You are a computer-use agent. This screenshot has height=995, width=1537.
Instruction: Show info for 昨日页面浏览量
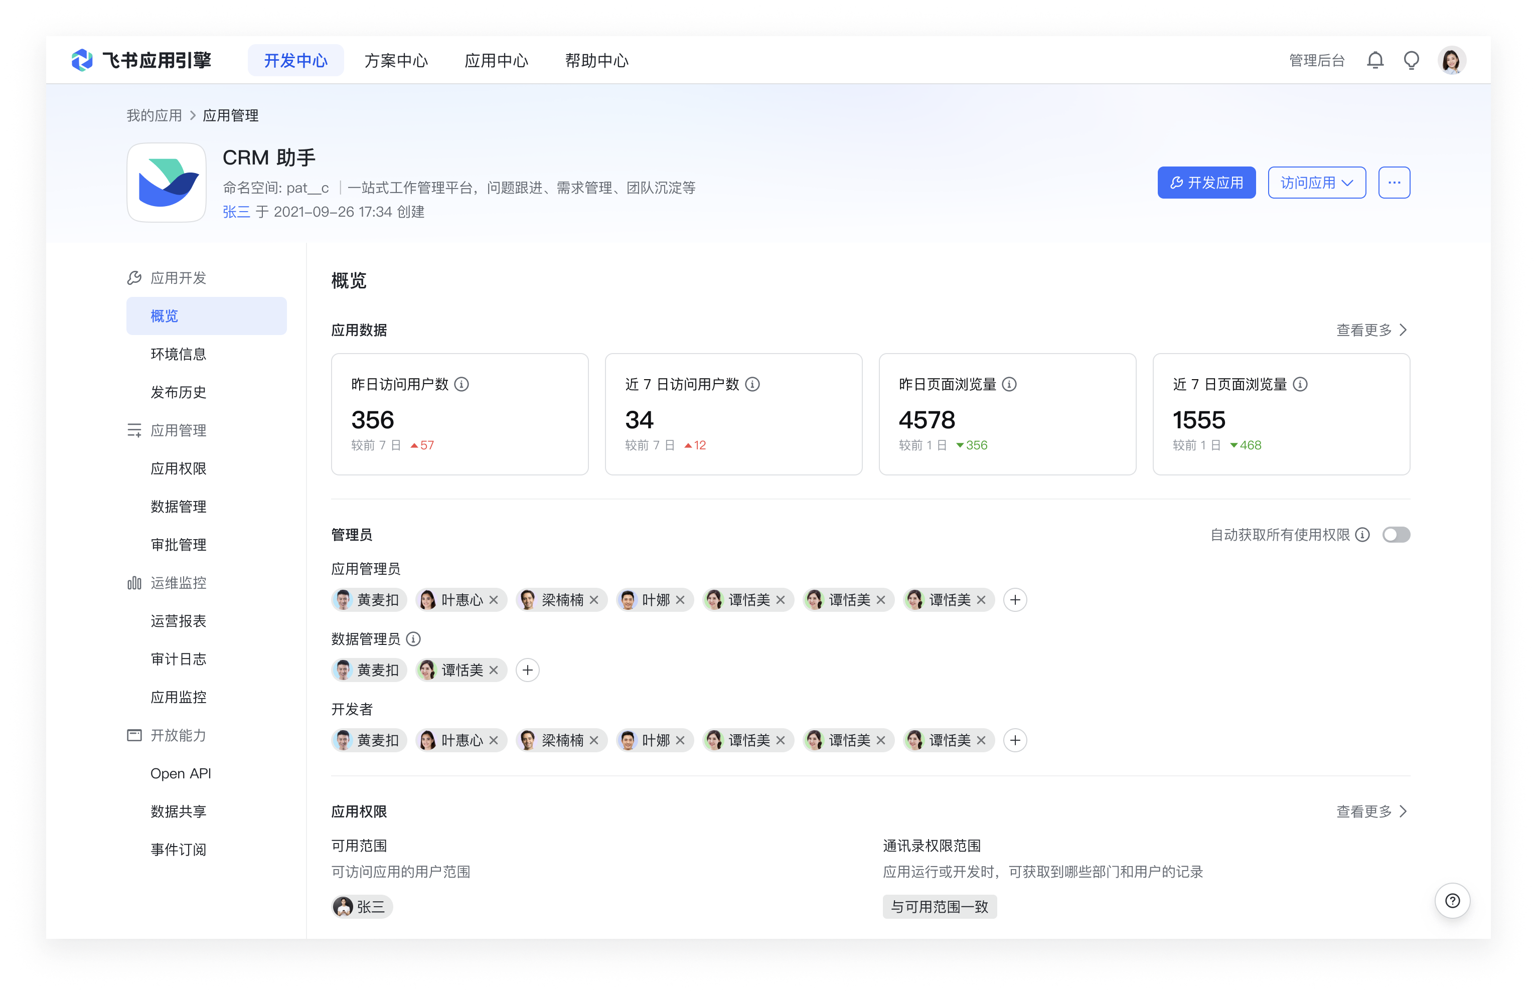[x=1009, y=384]
